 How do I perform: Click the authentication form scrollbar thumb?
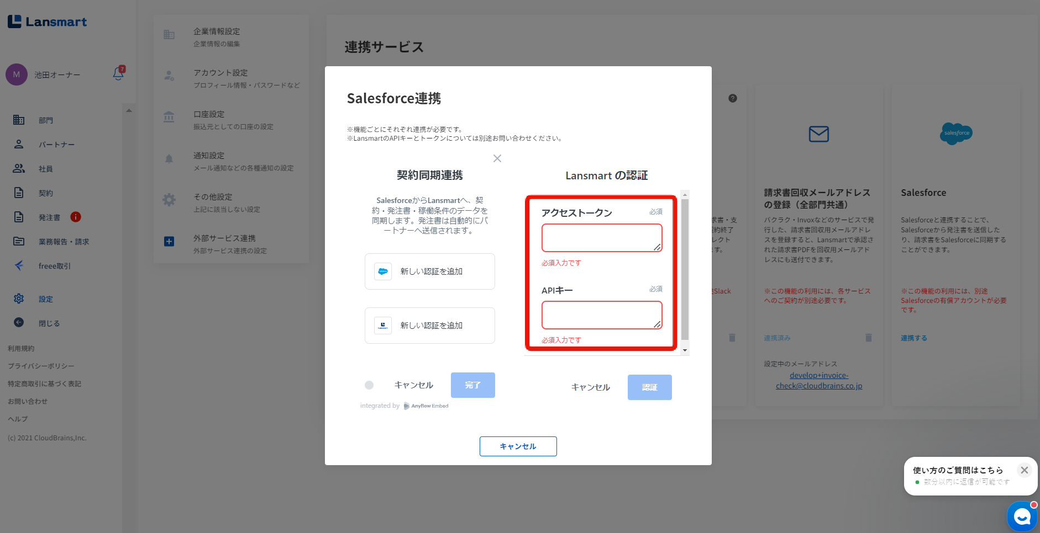(685, 270)
